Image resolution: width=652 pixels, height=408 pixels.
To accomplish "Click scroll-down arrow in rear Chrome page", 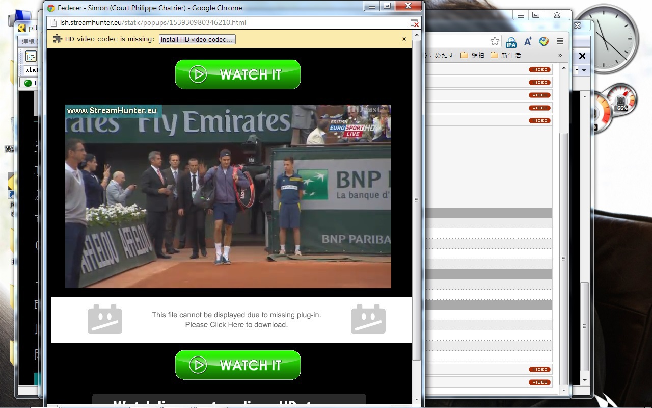I will [563, 390].
